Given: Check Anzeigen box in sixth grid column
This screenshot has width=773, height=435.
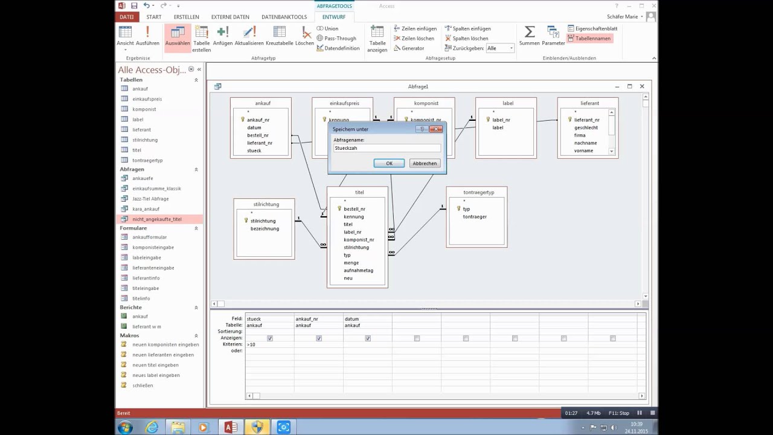Looking at the screenshot, I should 515,338.
